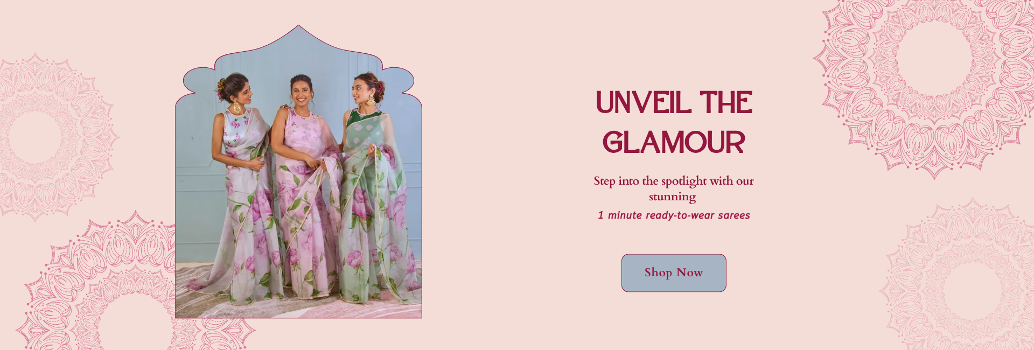1034x350 pixels.
Task: Click 'Step into the spotlight with our' line
Action: [674, 181]
